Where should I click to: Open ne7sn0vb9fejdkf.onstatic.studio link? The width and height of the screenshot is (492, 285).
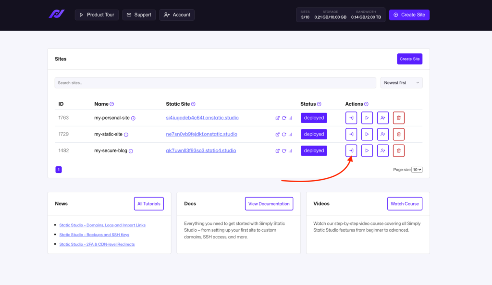(201, 134)
